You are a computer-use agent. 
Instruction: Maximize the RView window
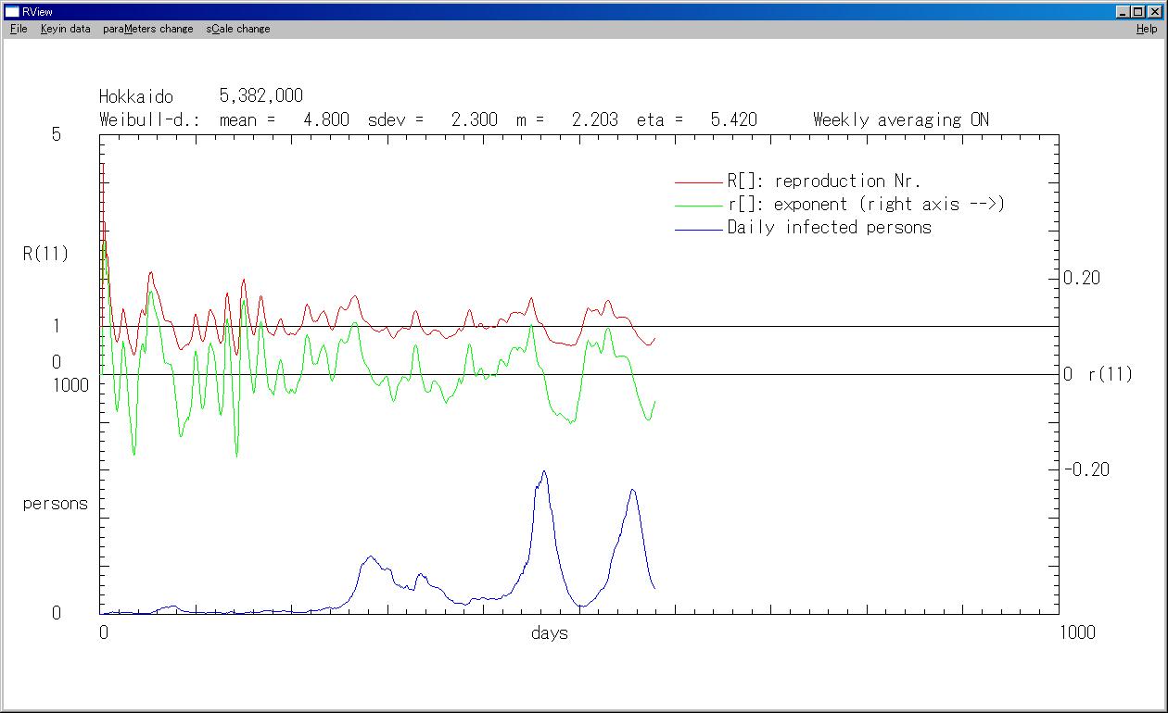(1138, 12)
